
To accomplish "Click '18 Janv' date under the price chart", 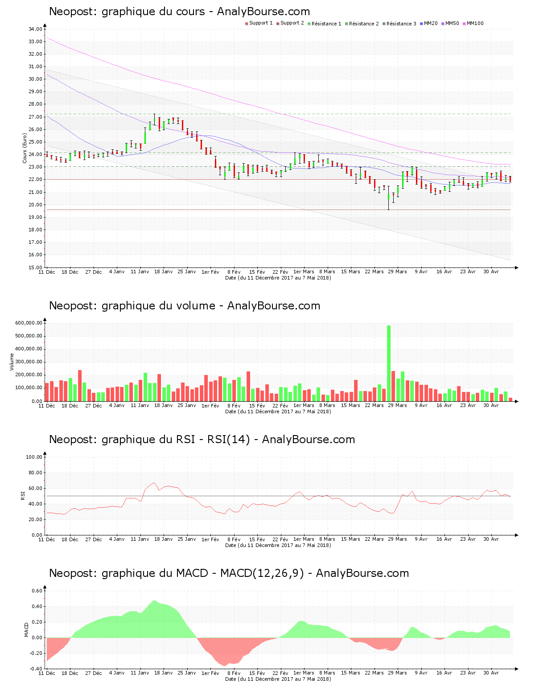I will click(164, 271).
